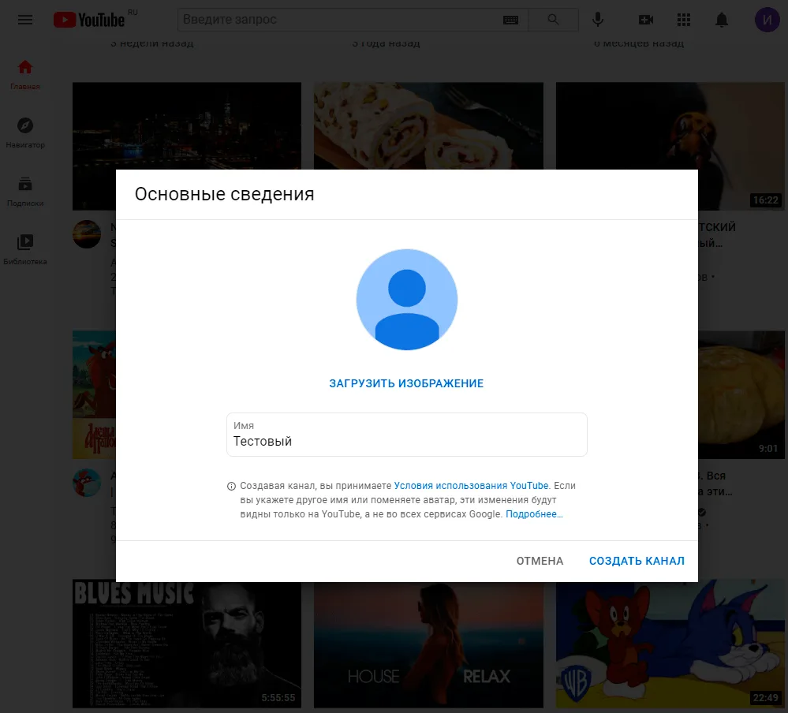Click the info icon beside the terms text
This screenshot has height=713, width=788.
point(231,487)
